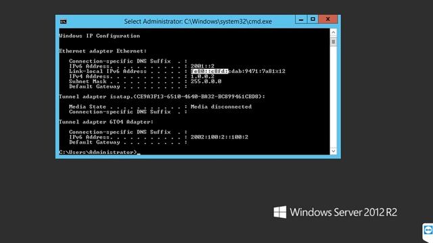This screenshot has height=243, width=433.
Task: Click the 'Windows IP Configuration' heading
Action: click(x=99, y=36)
